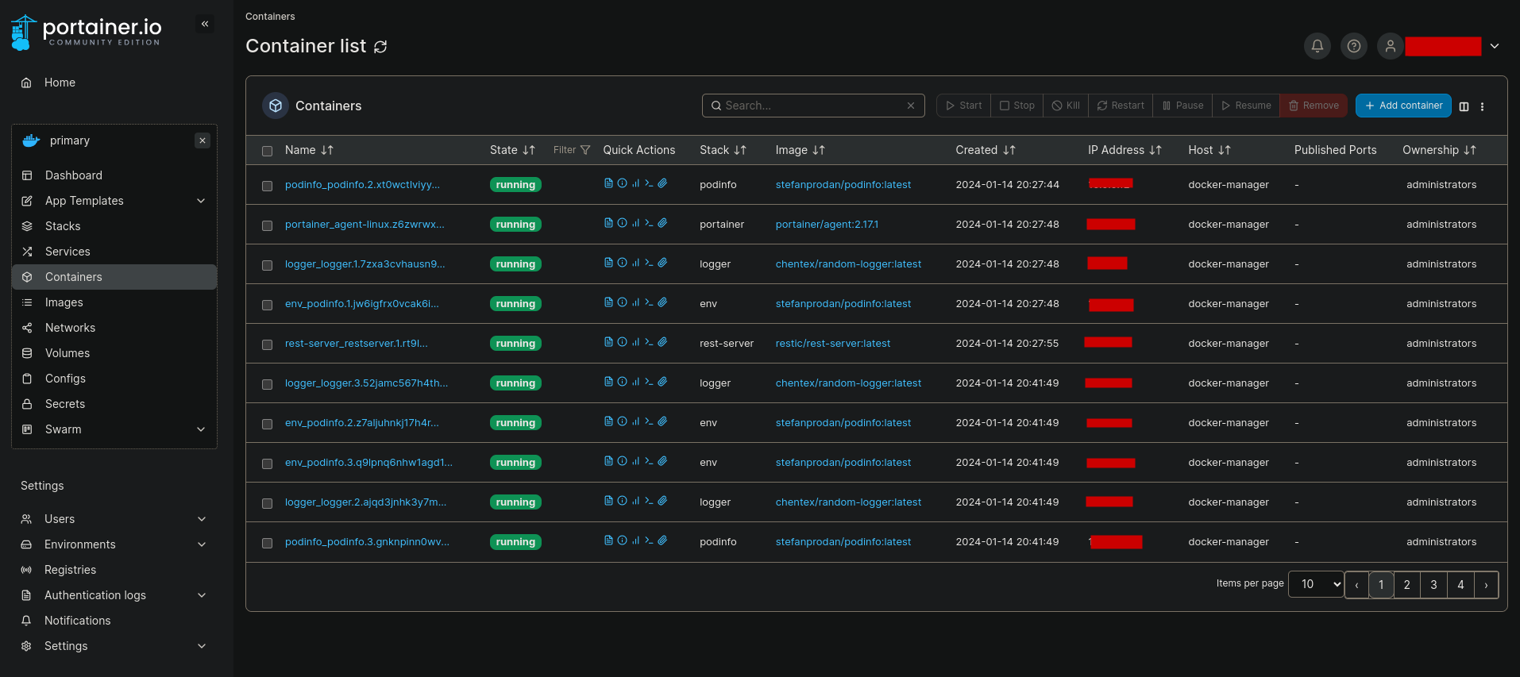Open the portainer/agent:2.17.1 image link
The image size is (1520, 677).
[x=827, y=225]
